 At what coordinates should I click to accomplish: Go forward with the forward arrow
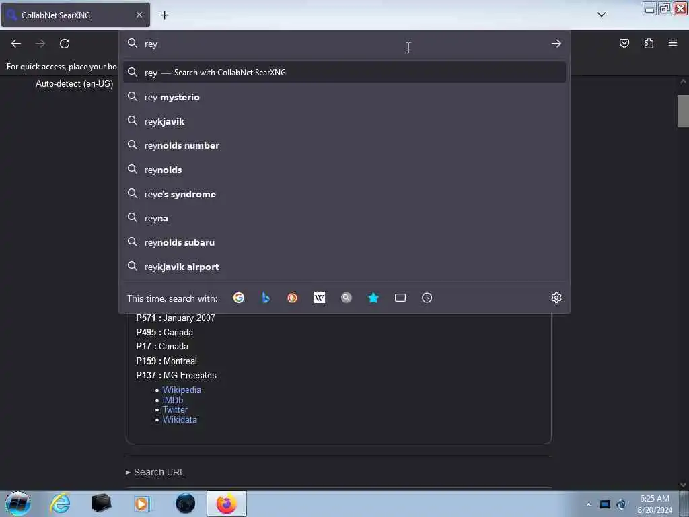point(40,44)
